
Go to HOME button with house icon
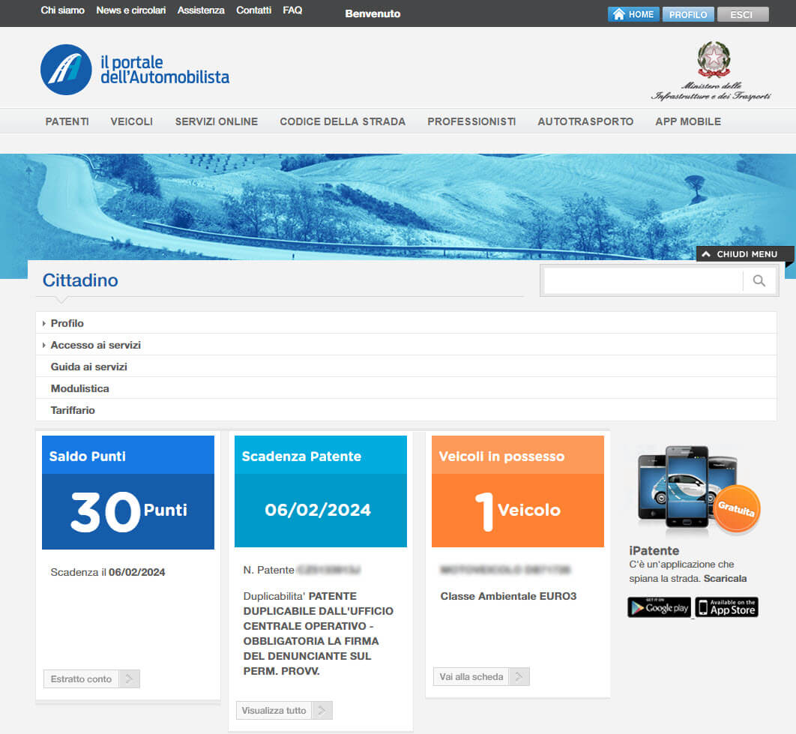tap(633, 14)
